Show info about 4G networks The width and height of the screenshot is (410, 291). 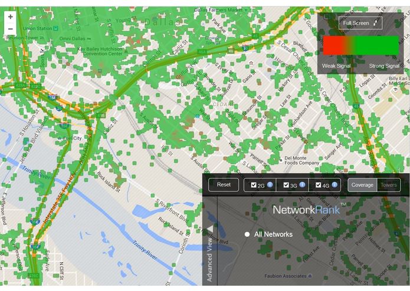point(334,185)
